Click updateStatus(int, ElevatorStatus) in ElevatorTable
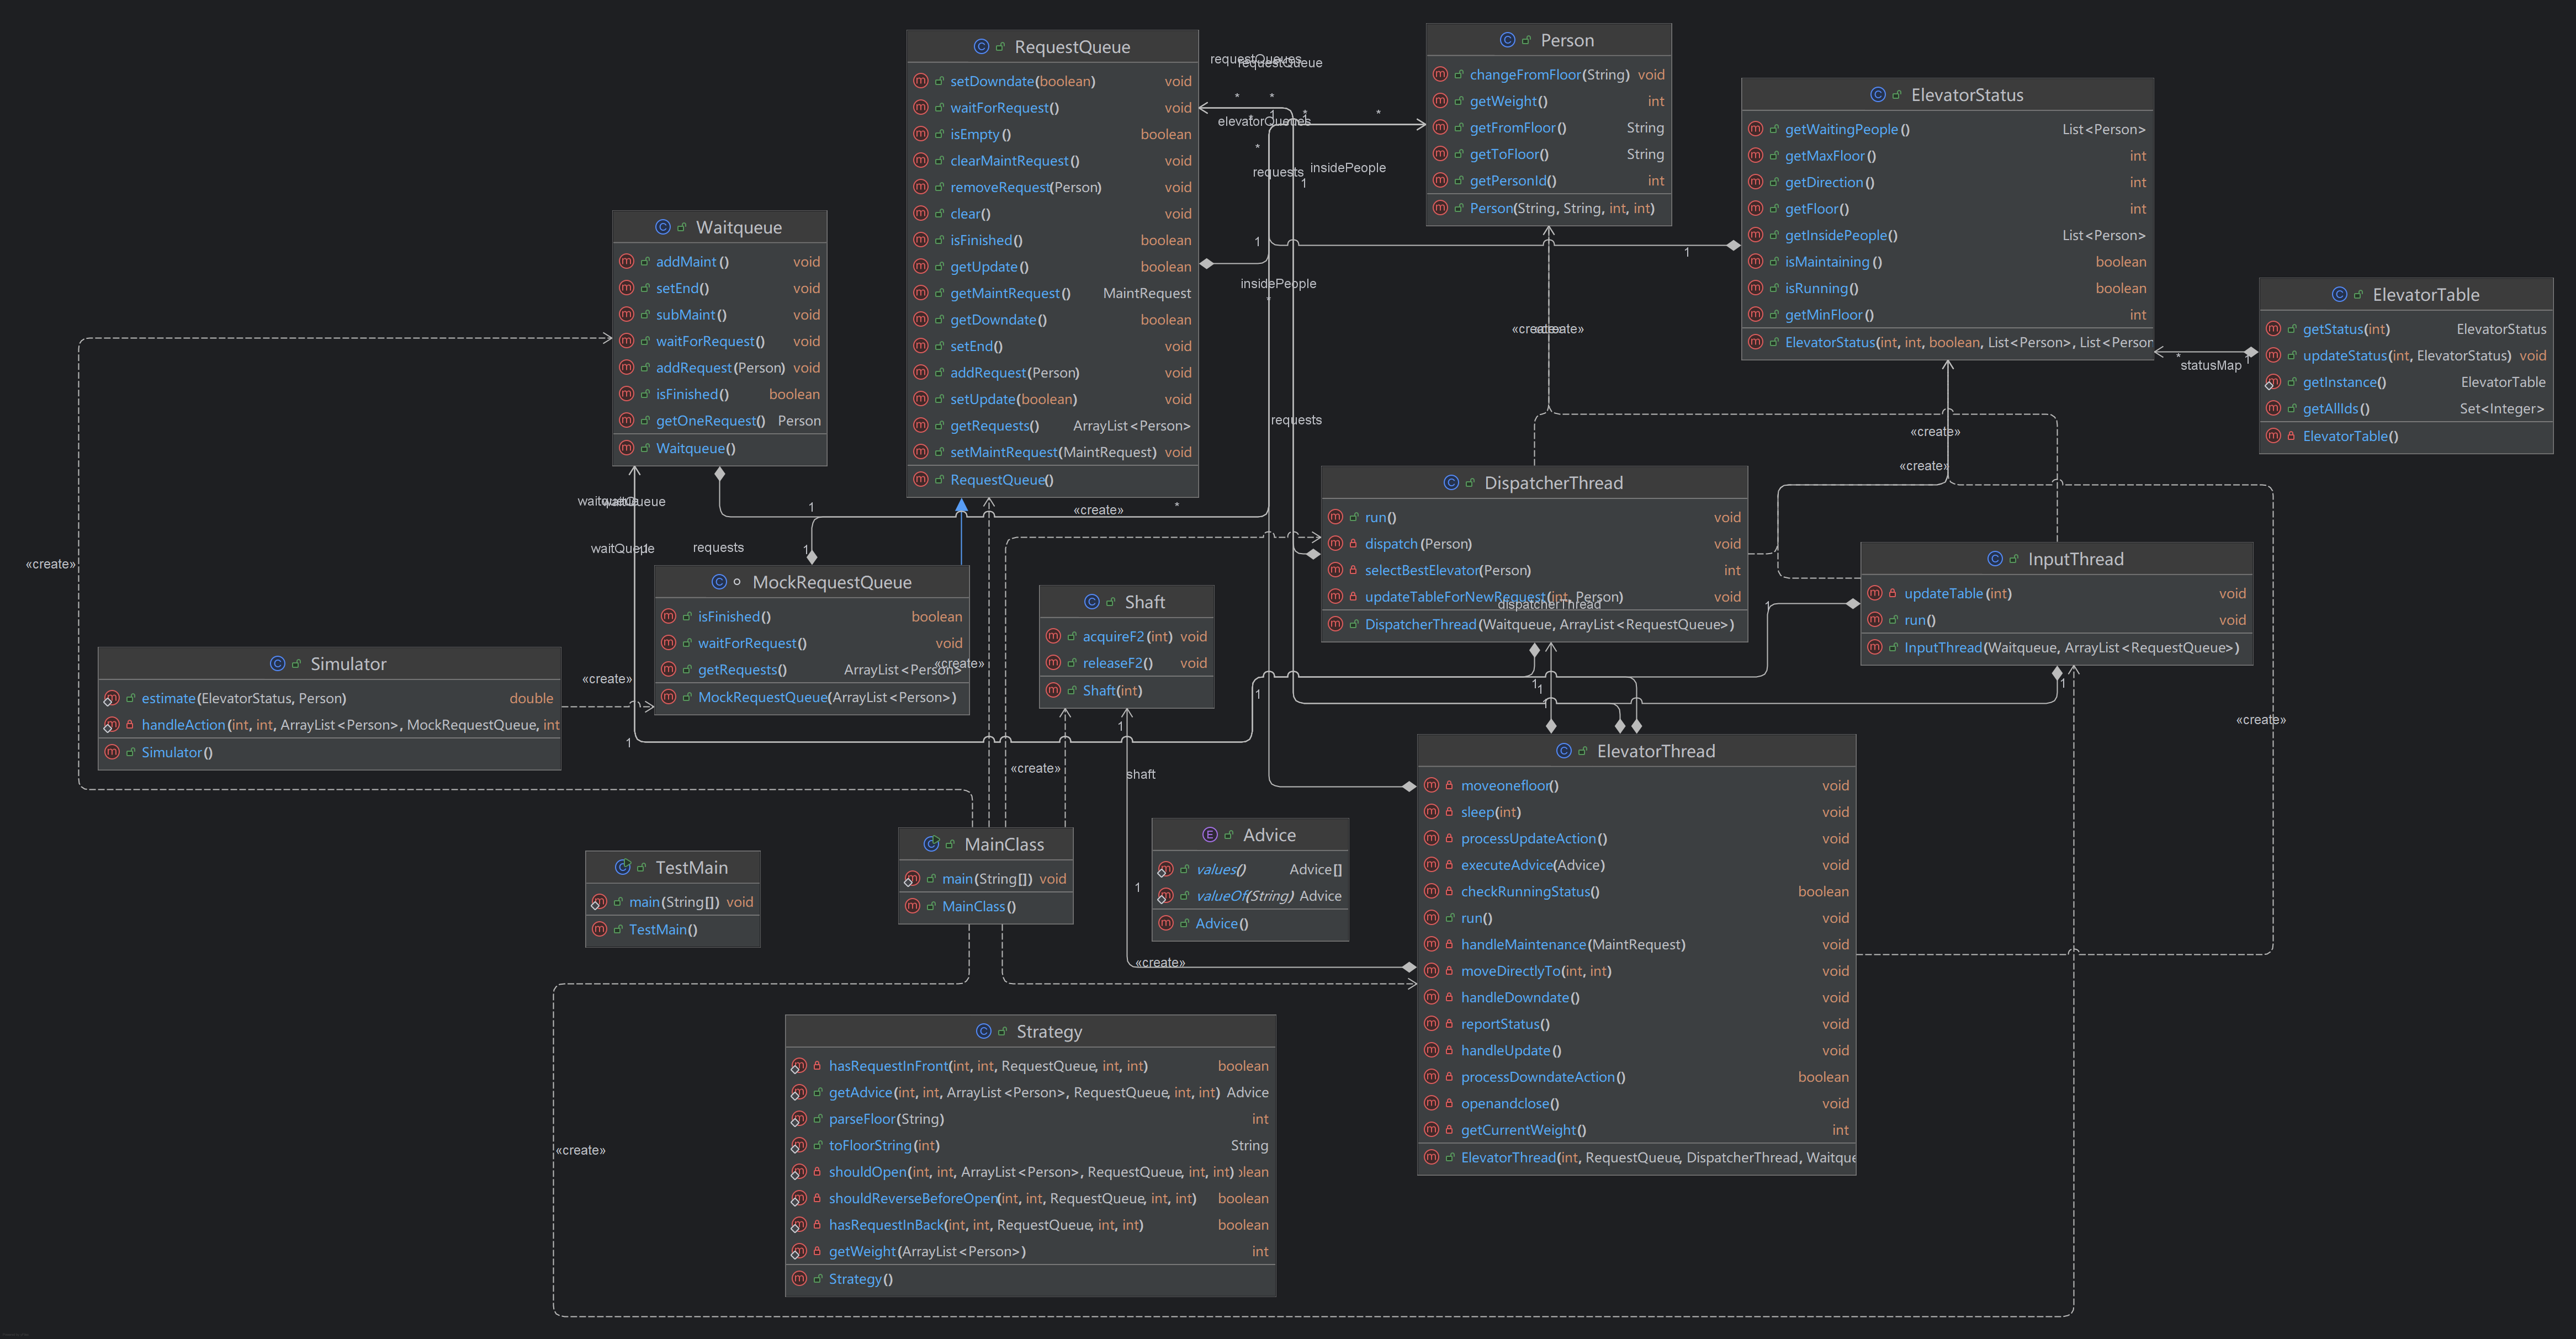Viewport: 2576px width, 1339px height. tap(2406, 355)
